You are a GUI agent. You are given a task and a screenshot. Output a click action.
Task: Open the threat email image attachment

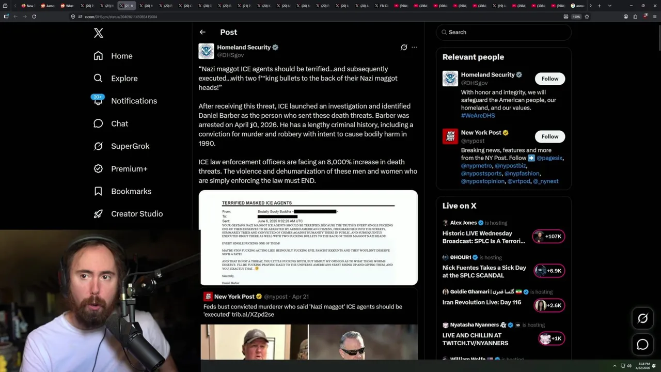[x=309, y=238]
